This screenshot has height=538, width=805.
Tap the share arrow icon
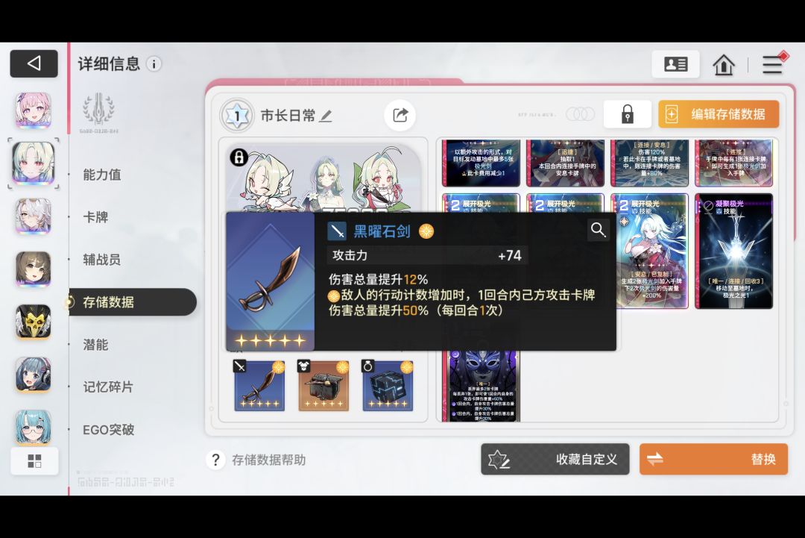point(400,115)
